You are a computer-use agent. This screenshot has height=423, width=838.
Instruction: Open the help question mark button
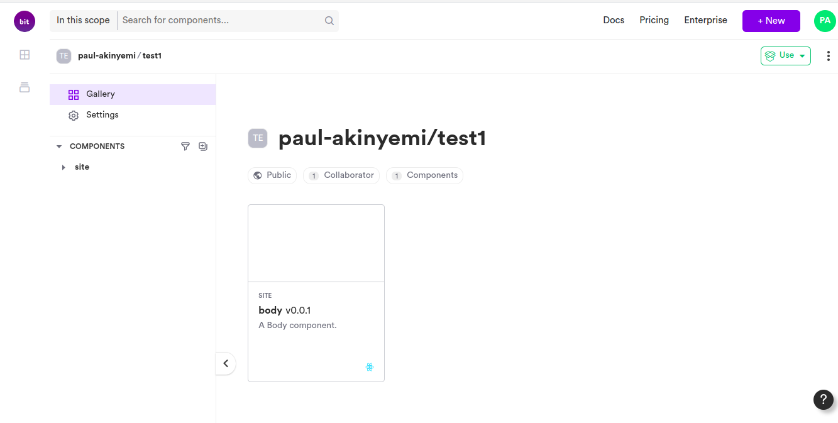pyautogui.click(x=824, y=400)
